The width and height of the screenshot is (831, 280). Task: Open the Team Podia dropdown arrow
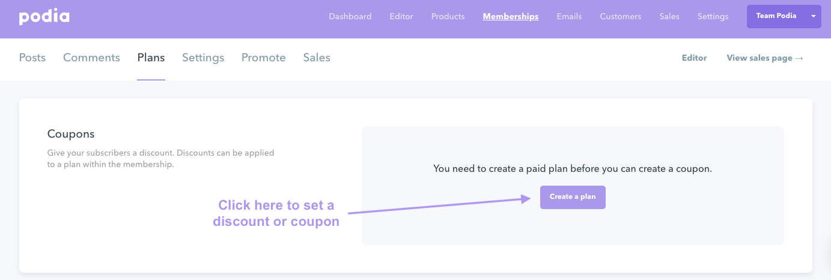point(814,16)
